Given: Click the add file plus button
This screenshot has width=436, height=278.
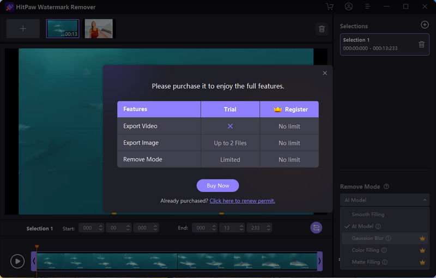Looking at the screenshot, I should 23,29.
